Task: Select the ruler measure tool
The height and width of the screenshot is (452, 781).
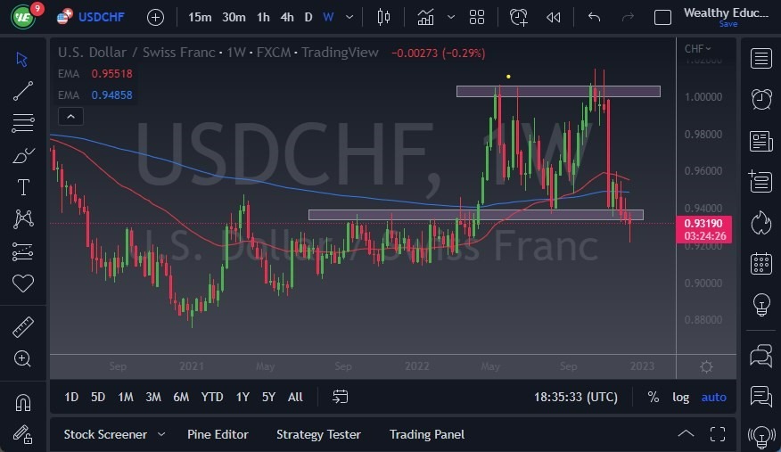Action: [x=23, y=327]
